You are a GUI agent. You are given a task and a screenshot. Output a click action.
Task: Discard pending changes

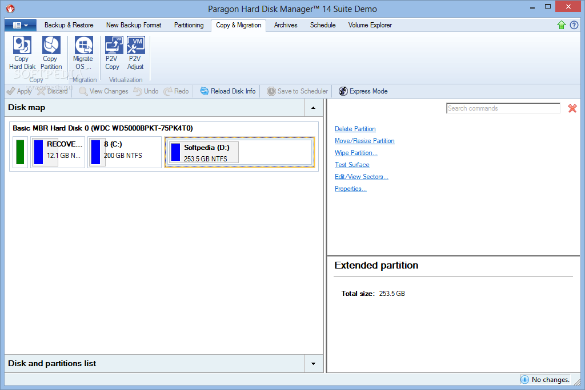pyautogui.click(x=53, y=91)
